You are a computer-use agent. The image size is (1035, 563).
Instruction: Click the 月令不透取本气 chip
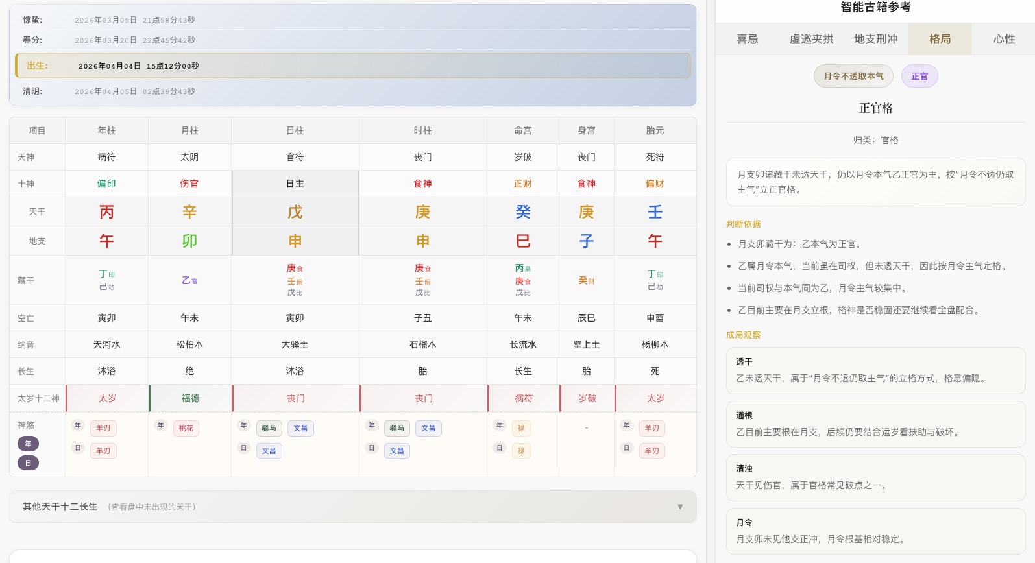(853, 77)
